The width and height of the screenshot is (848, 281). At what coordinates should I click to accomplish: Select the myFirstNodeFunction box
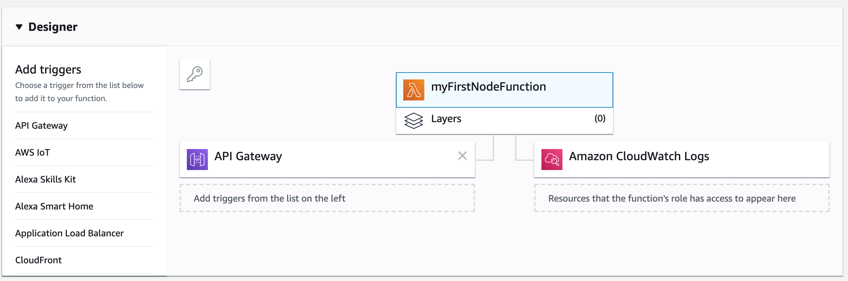tap(504, 90)
